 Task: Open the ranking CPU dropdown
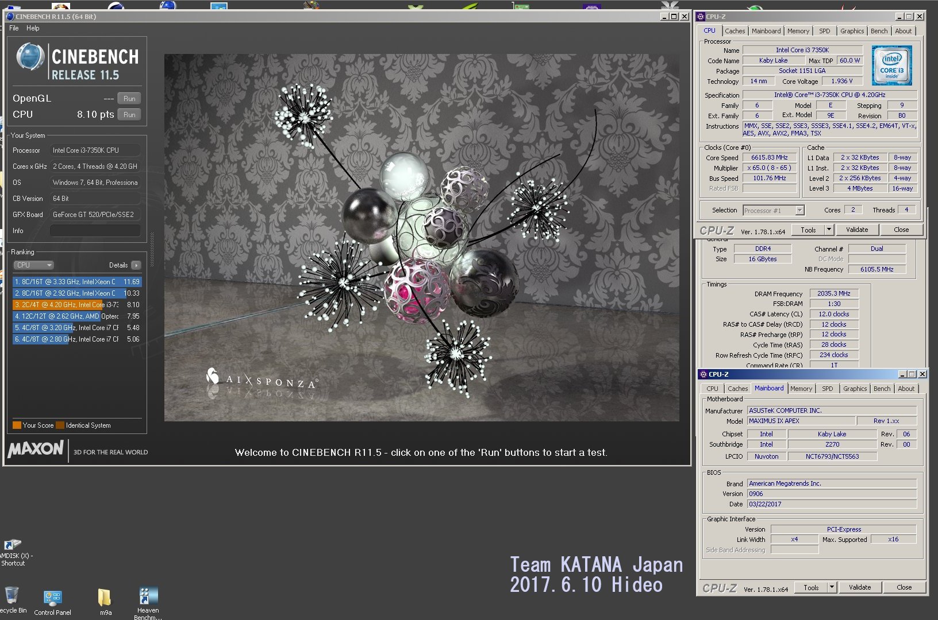pyautogui.click(x=33, y=265)
